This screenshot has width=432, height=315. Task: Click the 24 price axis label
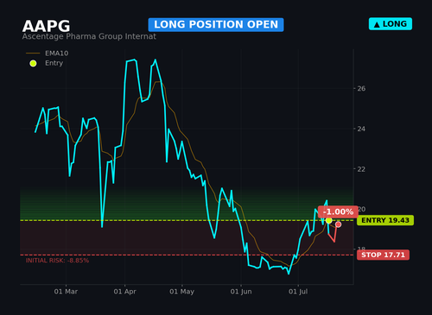[x=361, y=129]
